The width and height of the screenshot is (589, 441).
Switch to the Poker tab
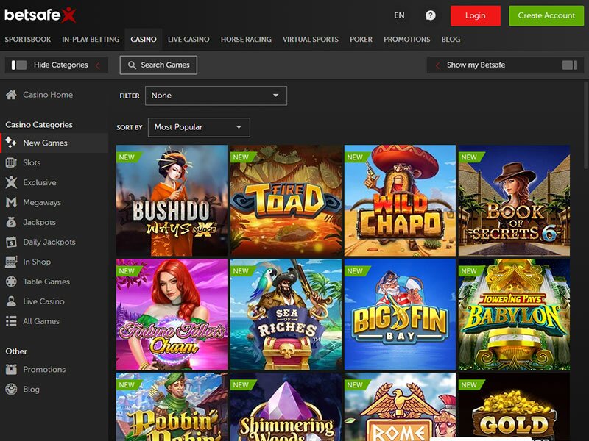(361, 40)
